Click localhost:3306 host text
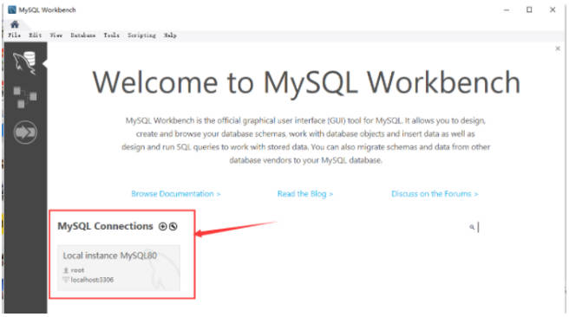The height and width of the screenshot is (317, 569). point(92,280)
